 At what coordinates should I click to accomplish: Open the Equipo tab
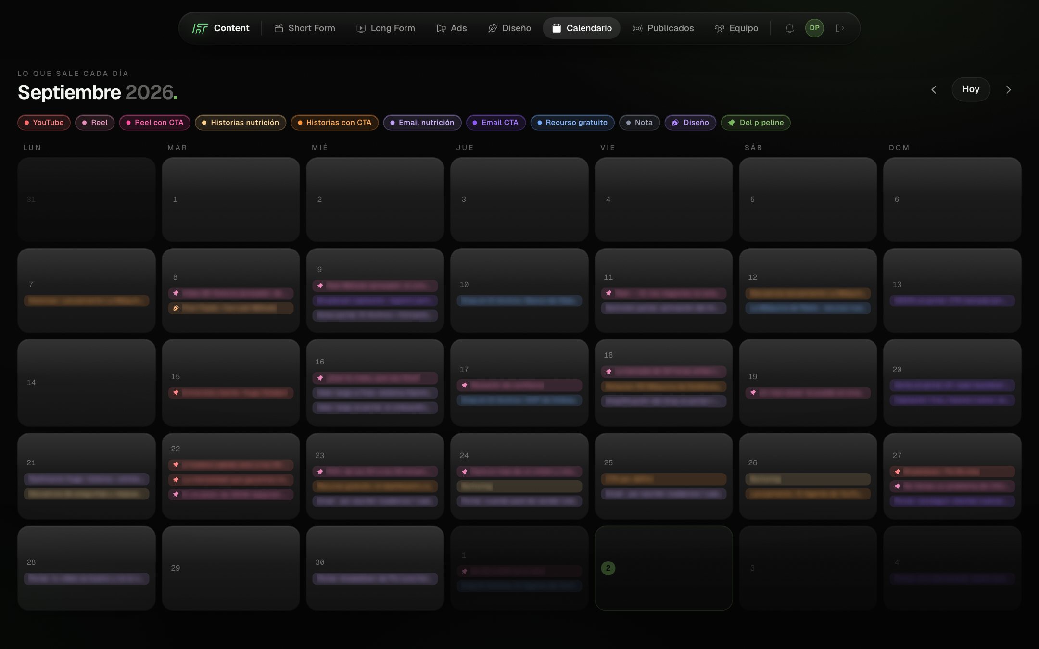pos(736,28)
